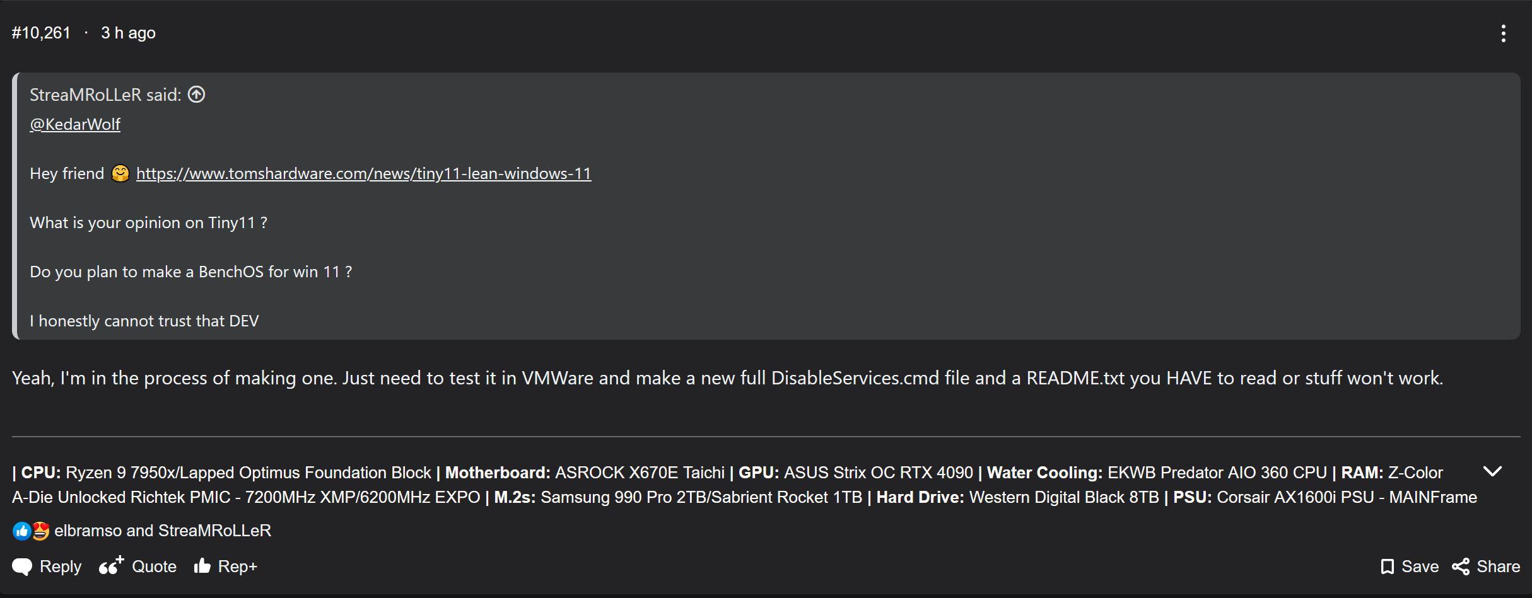Click the Save button label
The width and height of the screenshot is (1532, 598).
(x=1420, y=566)
